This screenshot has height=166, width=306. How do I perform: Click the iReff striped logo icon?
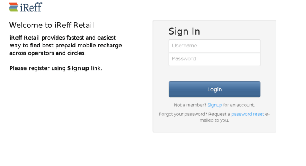[13, 7]
